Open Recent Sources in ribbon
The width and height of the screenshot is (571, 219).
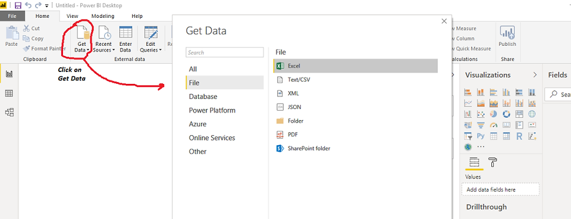[103, 39]
